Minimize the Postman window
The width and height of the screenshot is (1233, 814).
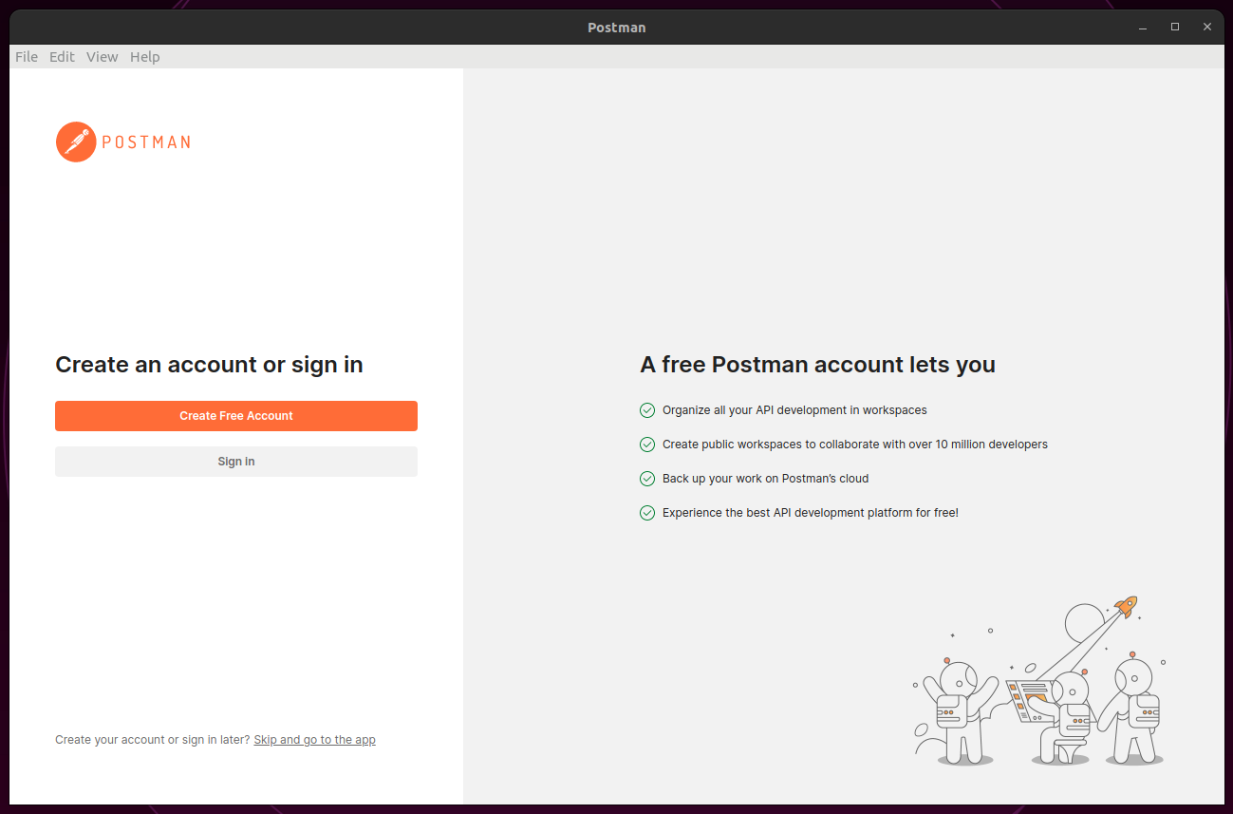(1142, 27)
